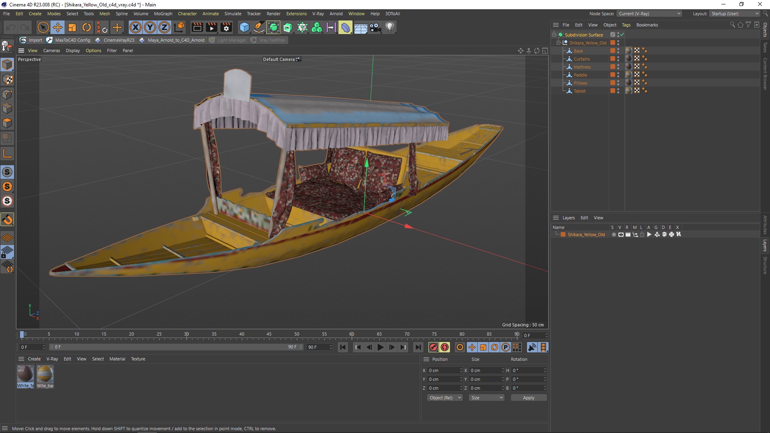Open the Takes side tab
This screenshot has height=433, width=770.
click(x=765, y=47)
